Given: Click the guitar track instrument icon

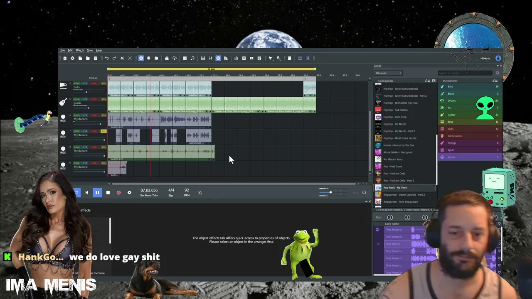Looking at the screenshot, I should [x=63, y=102].
